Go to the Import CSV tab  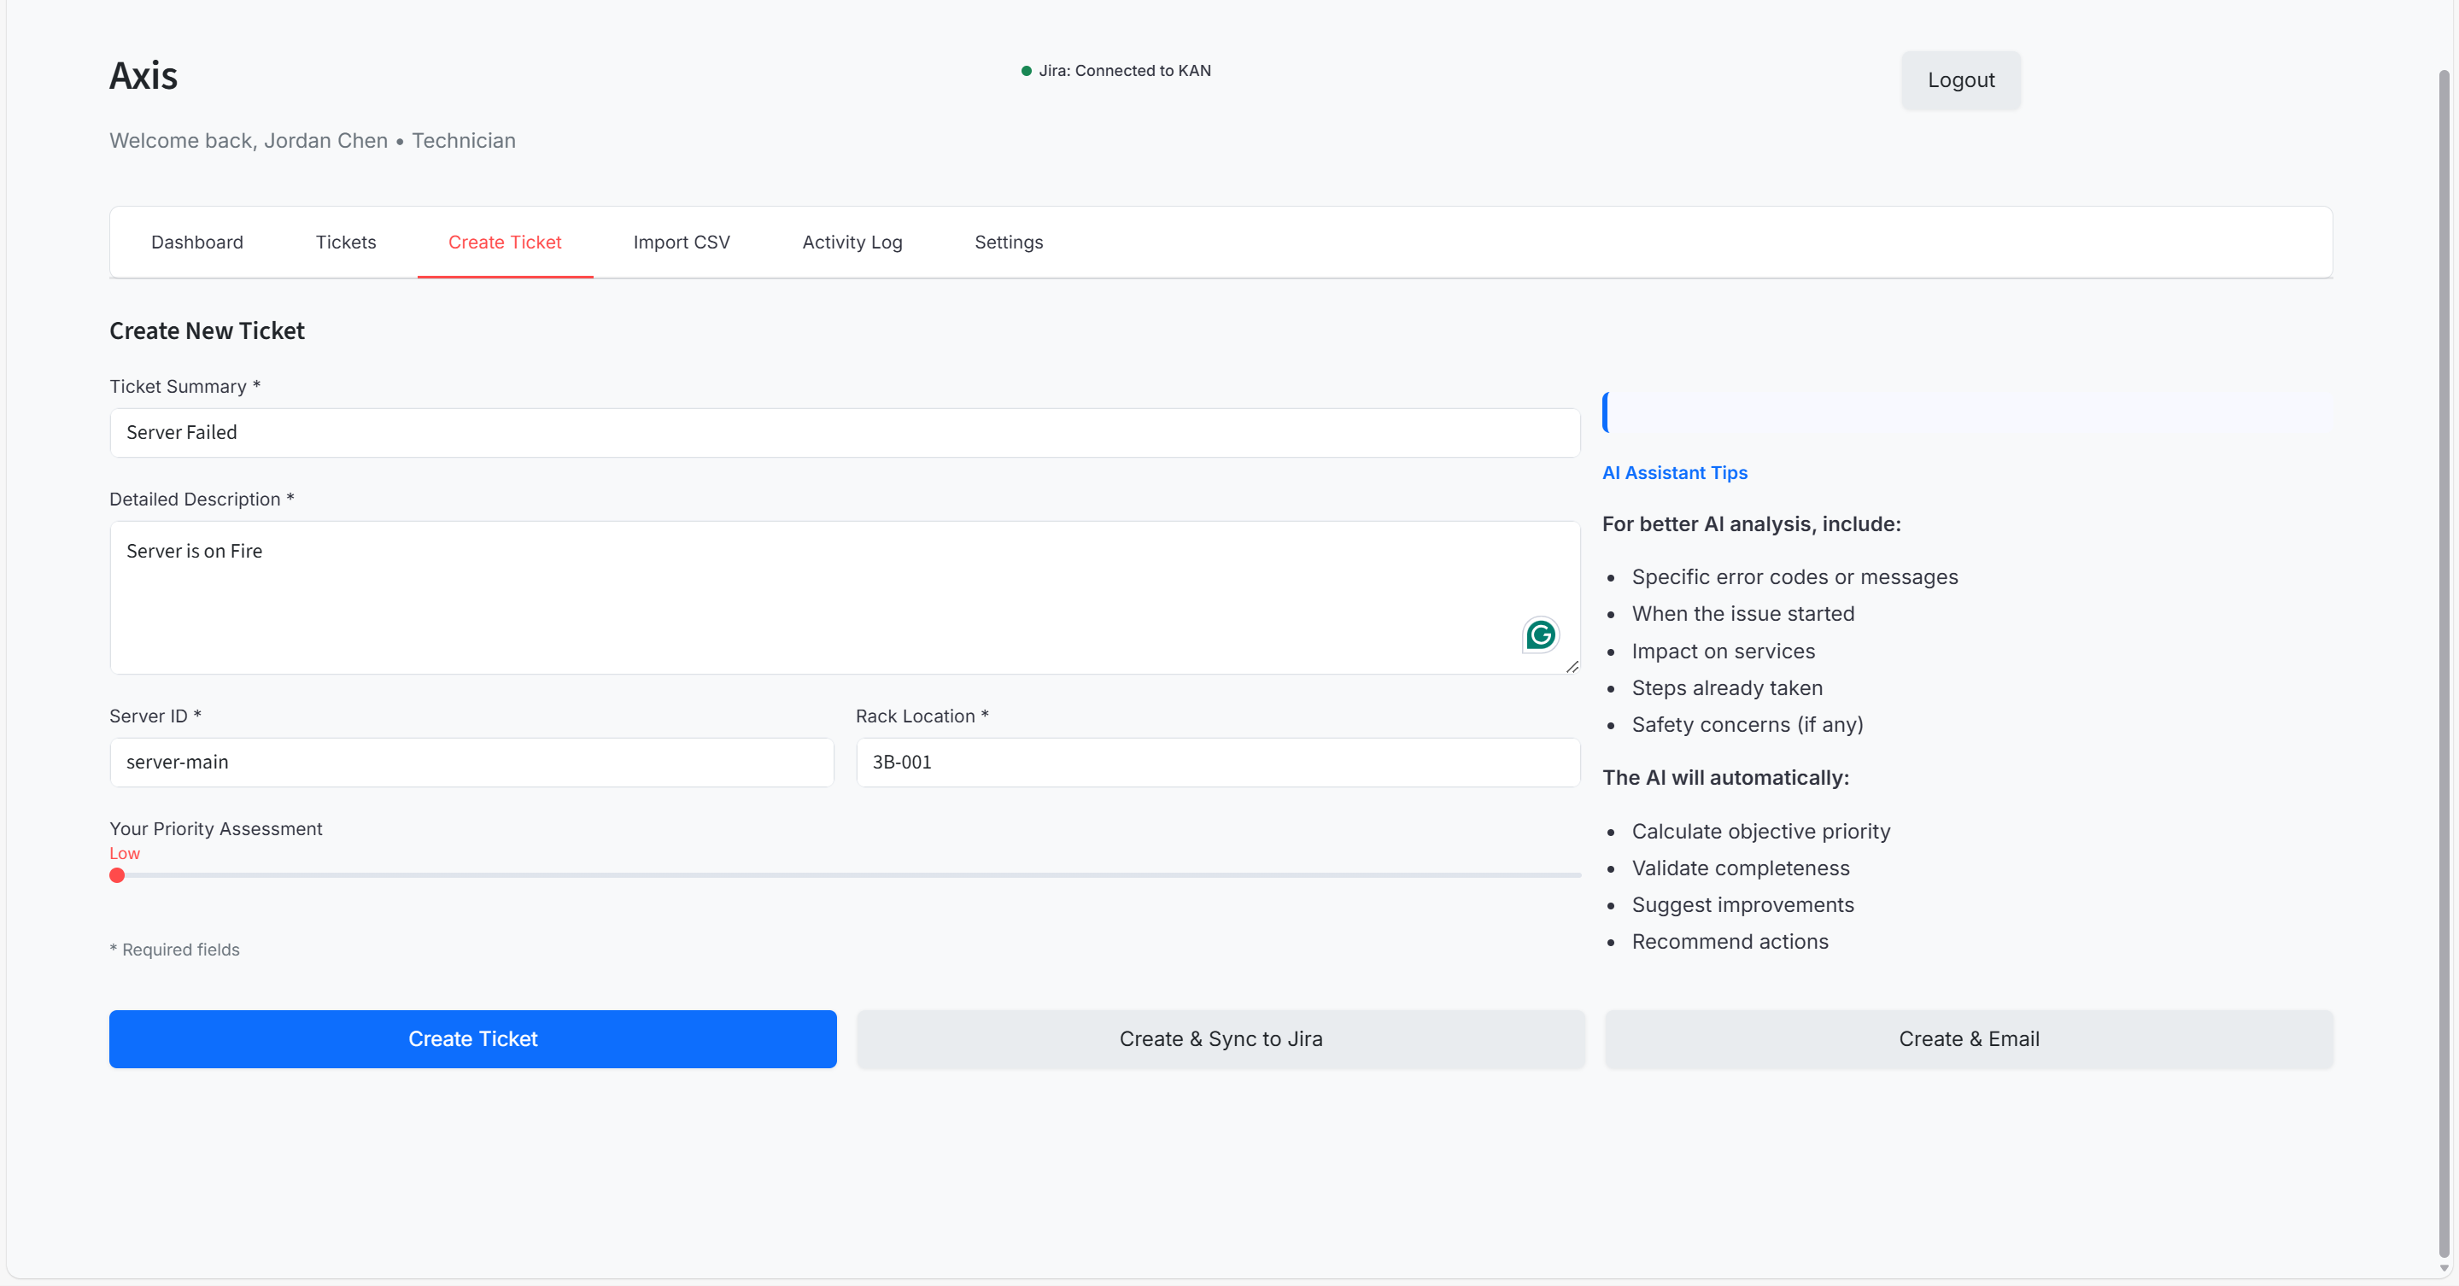681,243
